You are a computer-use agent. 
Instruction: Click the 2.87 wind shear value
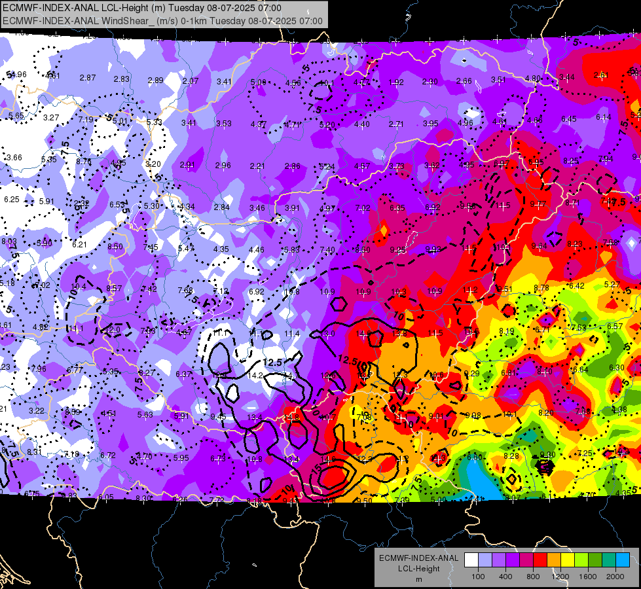(88, 78)
